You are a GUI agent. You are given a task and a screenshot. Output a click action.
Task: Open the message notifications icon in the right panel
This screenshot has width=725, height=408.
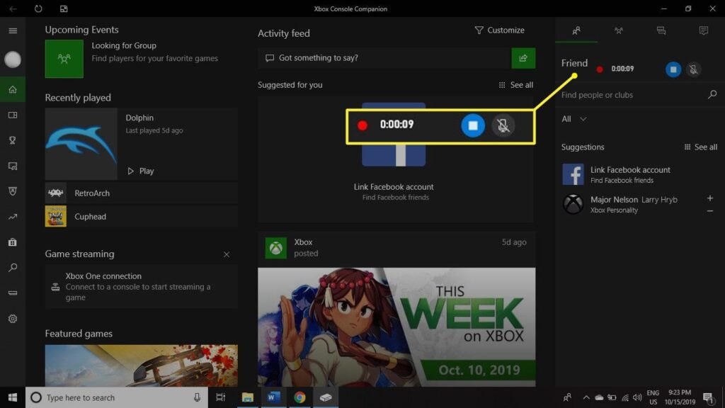tap(703, 30)
